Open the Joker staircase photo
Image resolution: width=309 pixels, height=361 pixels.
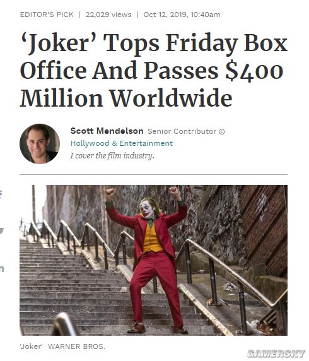[153, 260]
